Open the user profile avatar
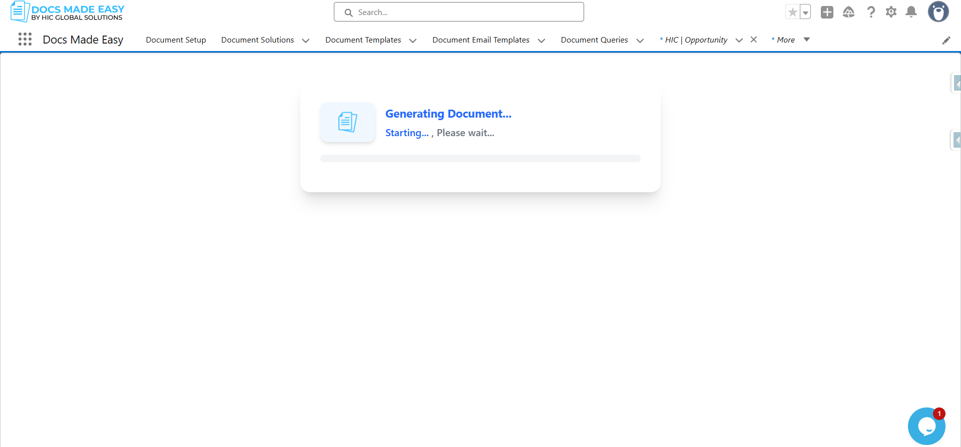This screenshot has height=447, width=961. pos(938,12)
